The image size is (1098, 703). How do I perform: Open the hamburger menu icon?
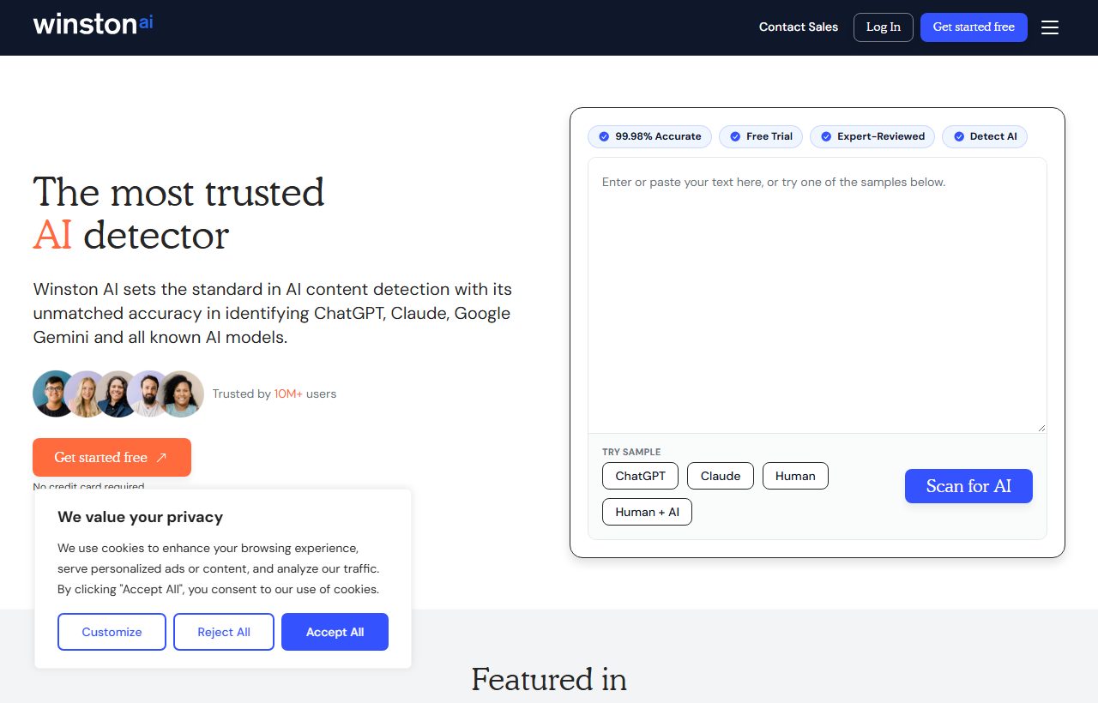(x=1050, y=27)
